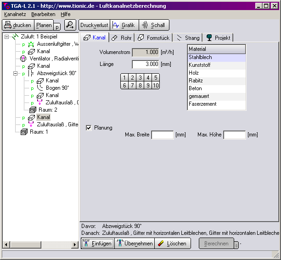The image size is (281, 260).
Task: Click the Druckverlust button
Action: tap(95, 25)
